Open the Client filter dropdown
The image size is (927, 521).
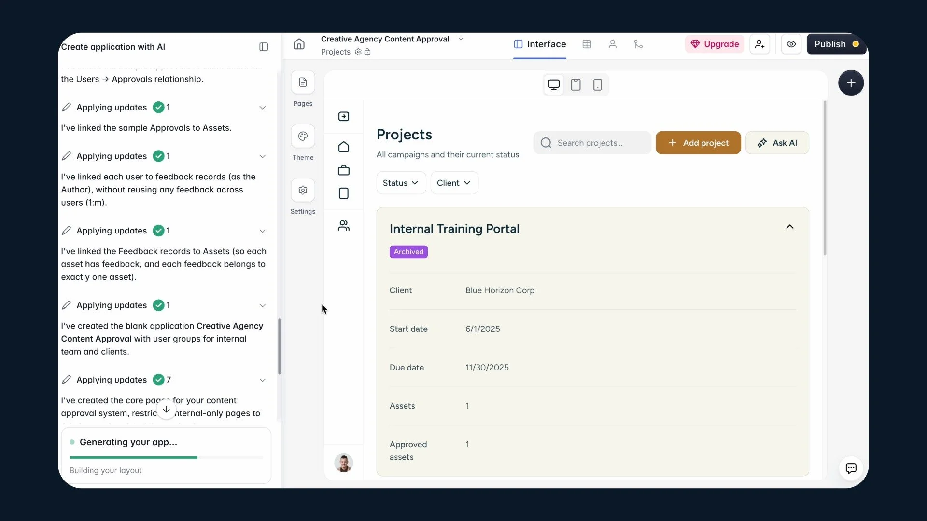point(454,183)
